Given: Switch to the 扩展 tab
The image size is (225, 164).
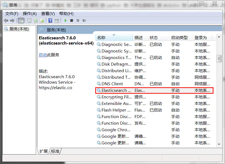Looking at the screenshot, I should tap(44, 151).
